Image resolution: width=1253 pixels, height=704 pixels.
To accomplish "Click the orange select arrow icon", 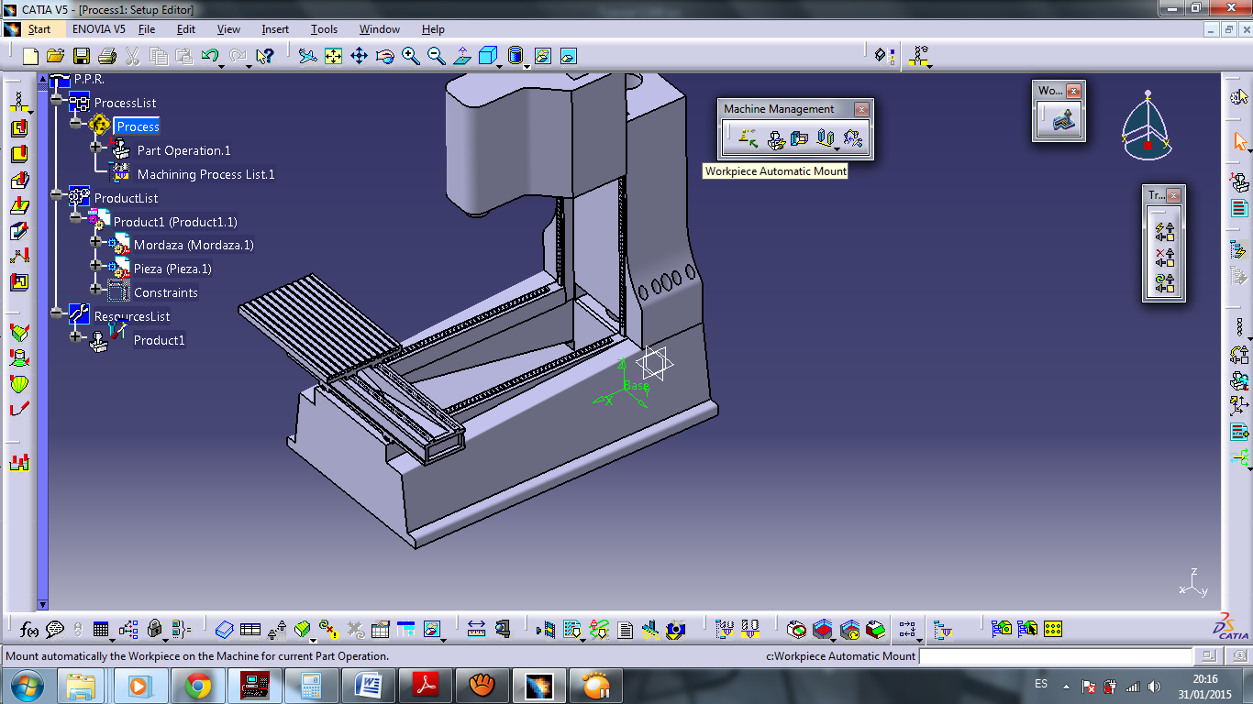I will point(1240,141).
